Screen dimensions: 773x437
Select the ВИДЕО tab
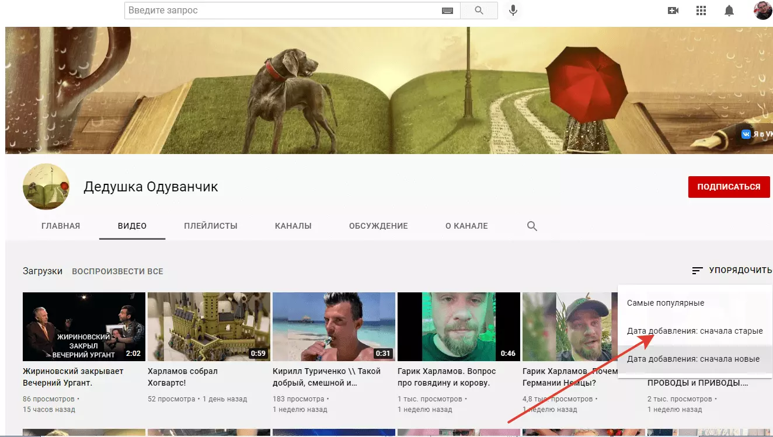pos(132,226)
